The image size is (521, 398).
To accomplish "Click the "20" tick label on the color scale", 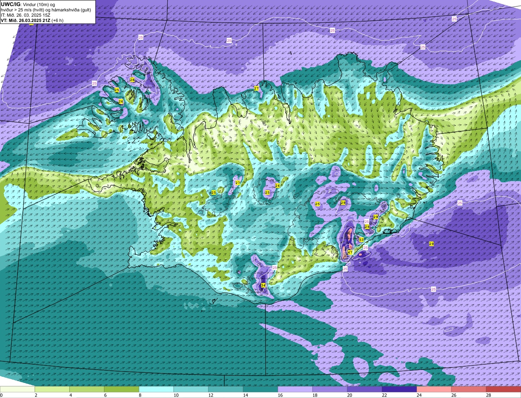I will point(350,395).
